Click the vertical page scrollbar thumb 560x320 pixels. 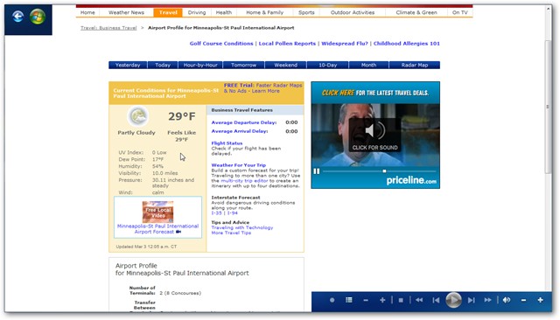(549, 107)
